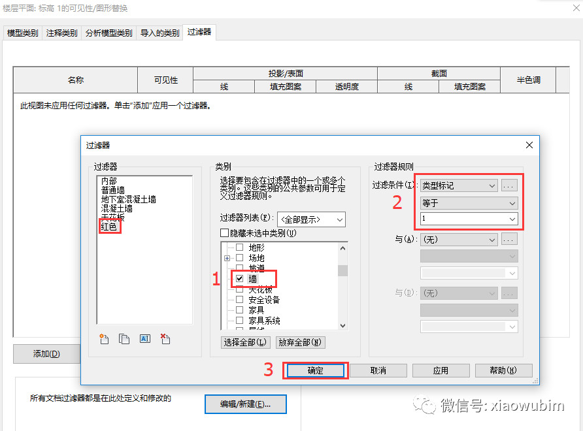Click the 投影/表面 填充图案 column header
The width and height of the screenshot is (583, 431).
click(285, 87)
